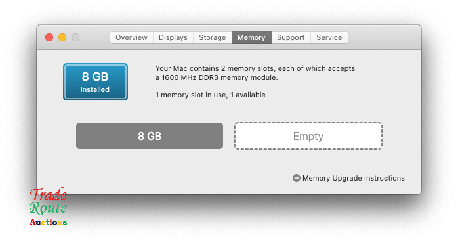The image size is (458, 243).
Task: Close the window with the red button
Action: click(49, 37)
